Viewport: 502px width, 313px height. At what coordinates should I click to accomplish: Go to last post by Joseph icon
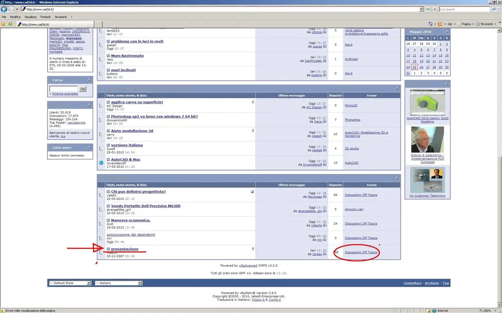point(325,136)
